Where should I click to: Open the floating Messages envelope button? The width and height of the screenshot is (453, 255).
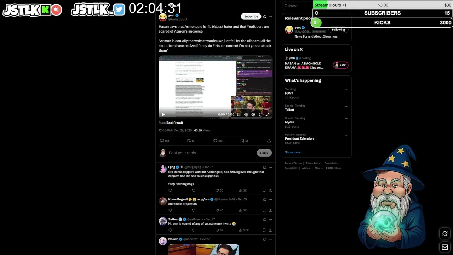[x=445, y=247]
